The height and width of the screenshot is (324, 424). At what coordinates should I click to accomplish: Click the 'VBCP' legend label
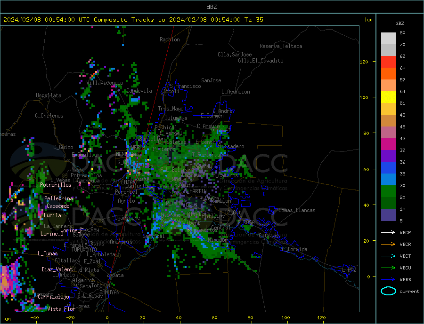click(405, 232)
